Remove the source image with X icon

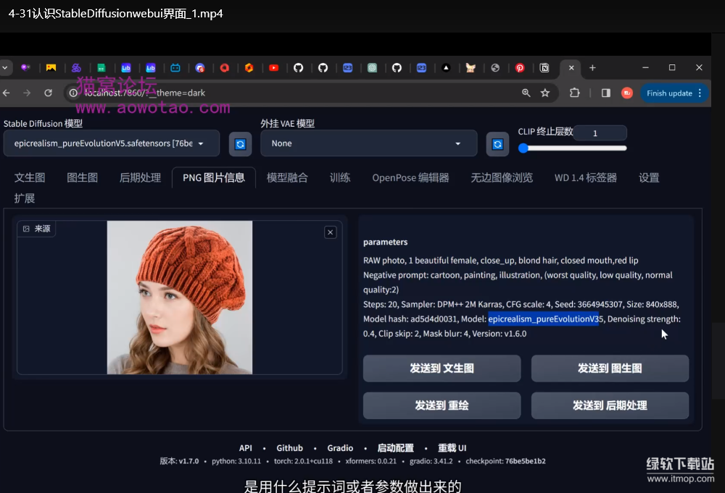(x=331, y=232)
